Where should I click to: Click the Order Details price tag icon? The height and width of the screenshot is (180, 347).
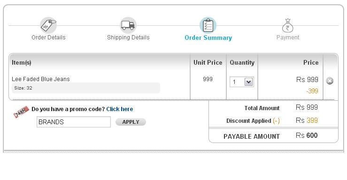pos(48,25)
